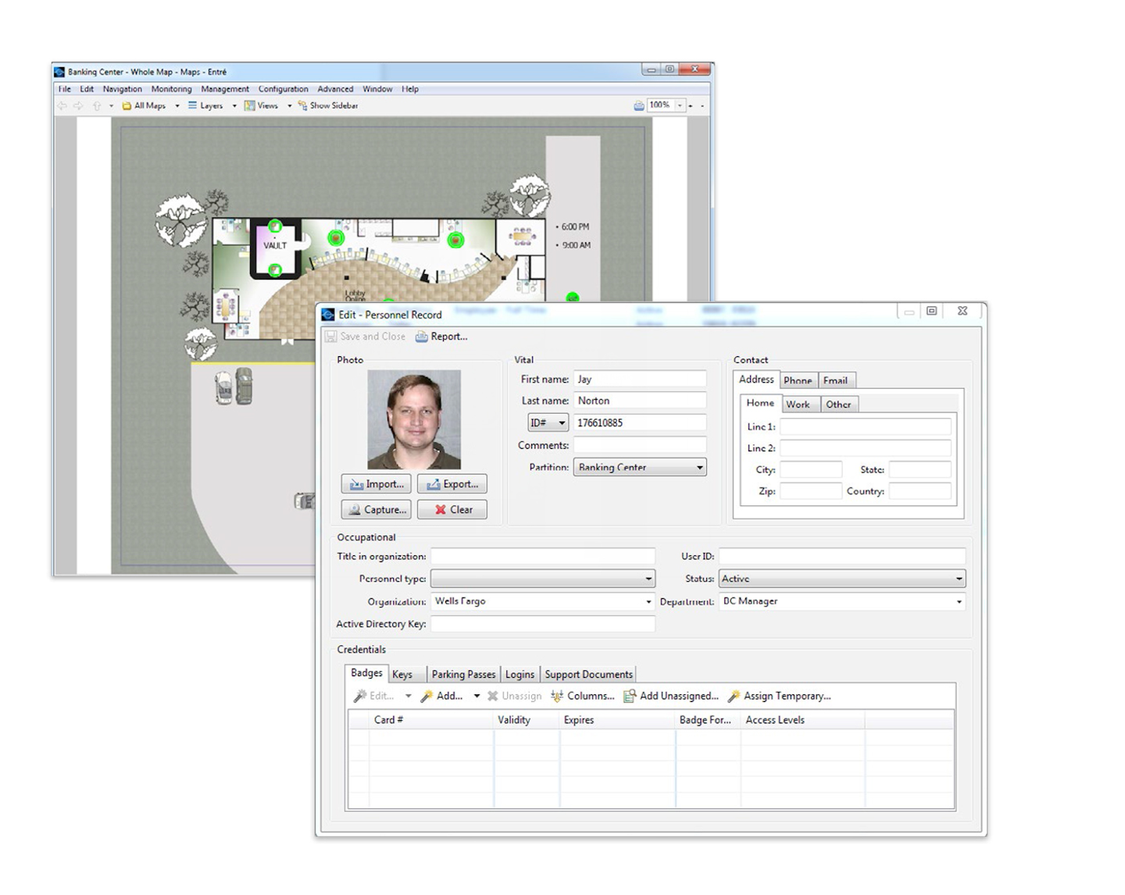
Task: Click the Assign Temporary badge wand icon
Action: (733, 696)
